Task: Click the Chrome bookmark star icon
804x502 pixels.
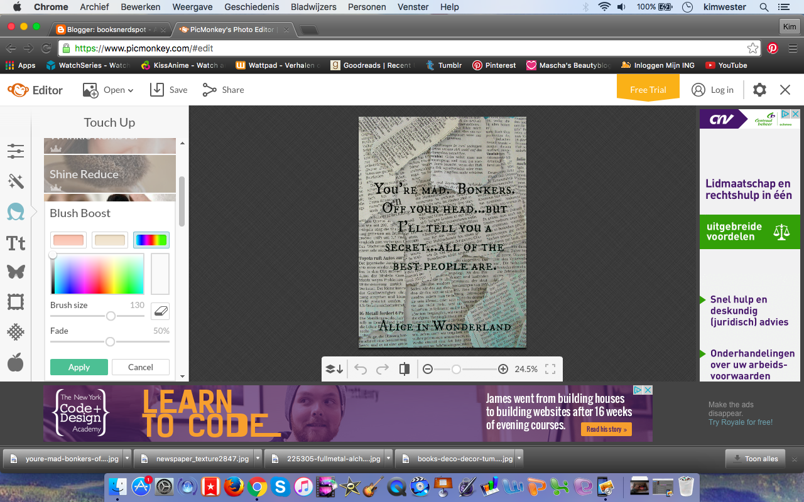Action: point(752,48)
